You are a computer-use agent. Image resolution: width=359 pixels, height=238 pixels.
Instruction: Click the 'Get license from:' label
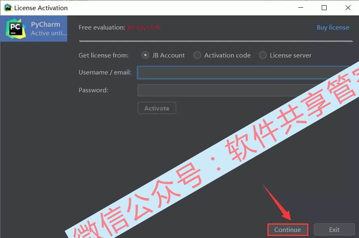tap(103, 55)
